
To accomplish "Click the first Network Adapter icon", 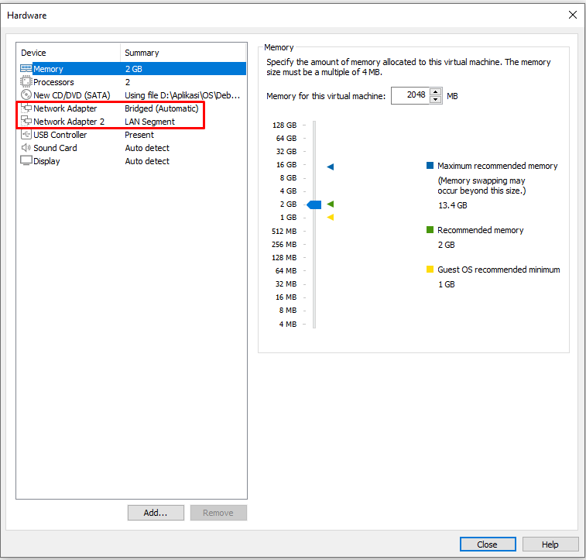I will point(26,108).
